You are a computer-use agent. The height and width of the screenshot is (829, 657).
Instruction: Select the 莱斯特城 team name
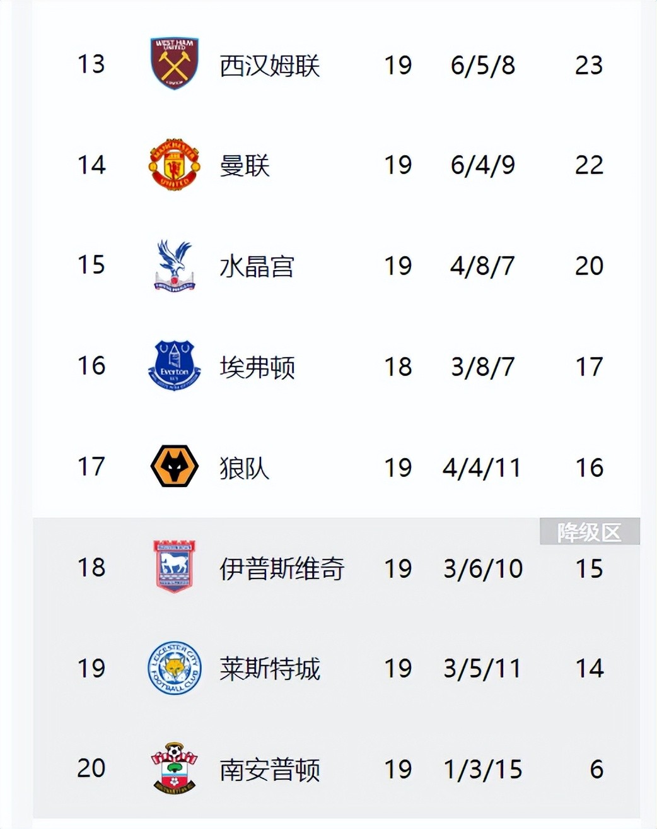[270, 669]
